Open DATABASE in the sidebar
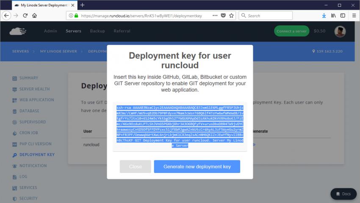360x203 pixels. (x=29, y=111)
